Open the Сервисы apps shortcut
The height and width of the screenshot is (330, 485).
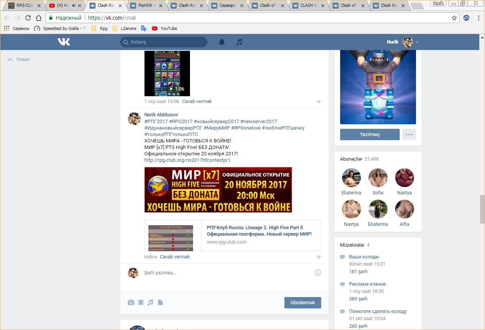point(16,28)
